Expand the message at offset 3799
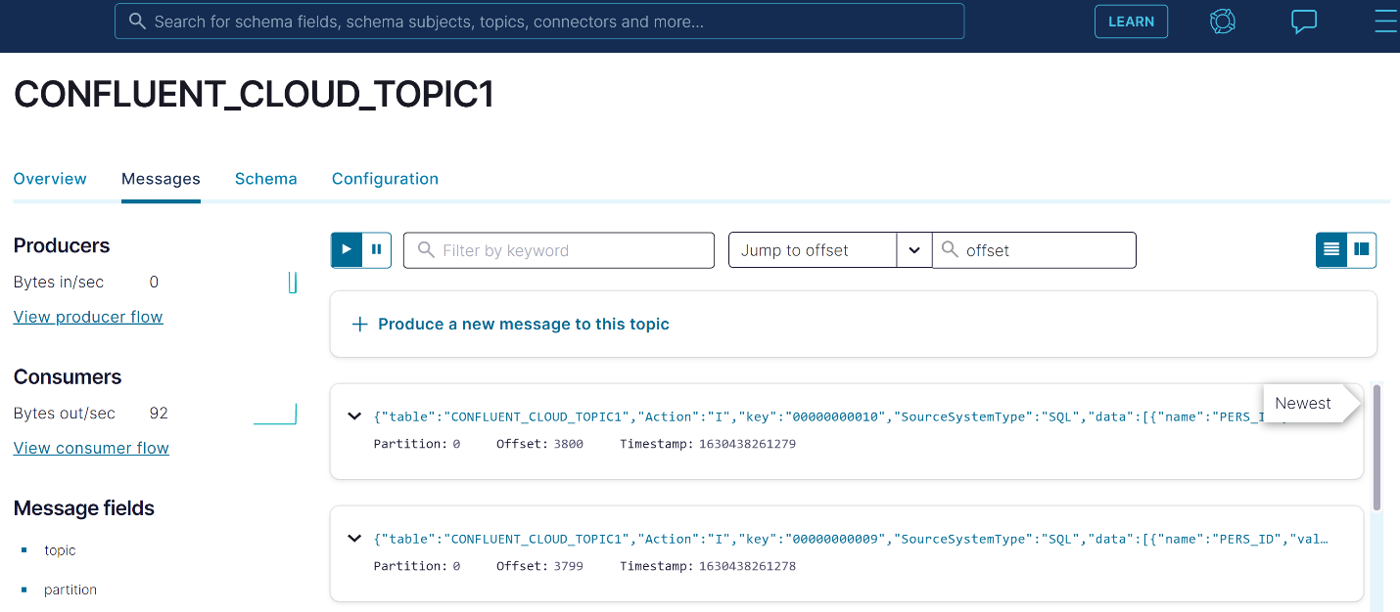 point(354,539)
